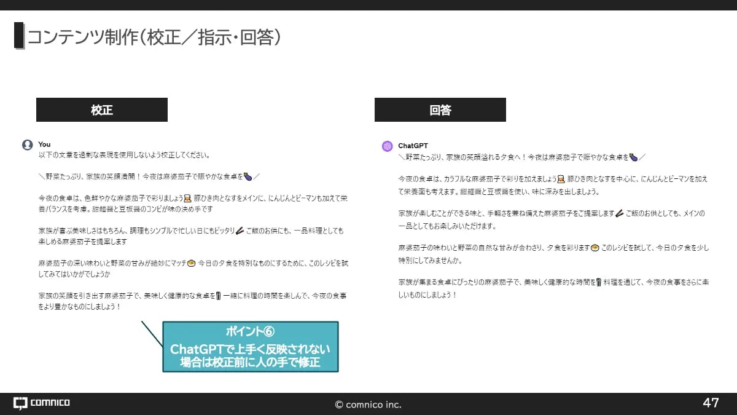Screen dimensions: 737x415
Task: Click the line starting 麻婆茄子の味わいと野菜の自然な甘み
Action: coord(553,248)
